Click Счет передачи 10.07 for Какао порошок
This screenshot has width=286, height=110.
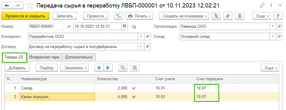tap(214, 97)
